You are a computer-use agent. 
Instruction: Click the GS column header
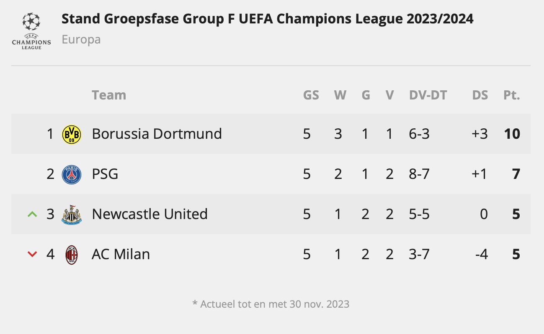click(311, 95)
